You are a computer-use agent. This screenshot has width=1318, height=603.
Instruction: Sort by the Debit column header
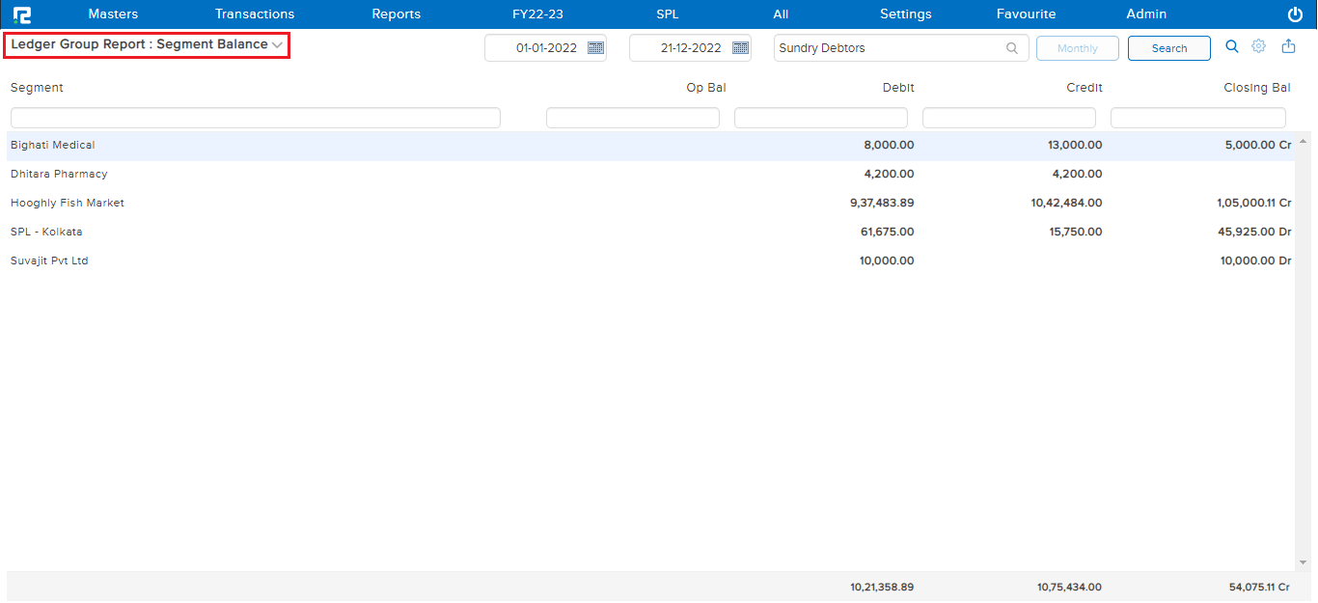click(897, 88)
